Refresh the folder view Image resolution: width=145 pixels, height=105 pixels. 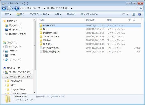coord(141,8)
